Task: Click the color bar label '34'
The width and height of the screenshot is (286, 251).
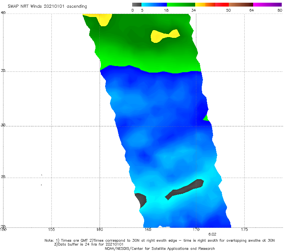Action: click(194, 10)
